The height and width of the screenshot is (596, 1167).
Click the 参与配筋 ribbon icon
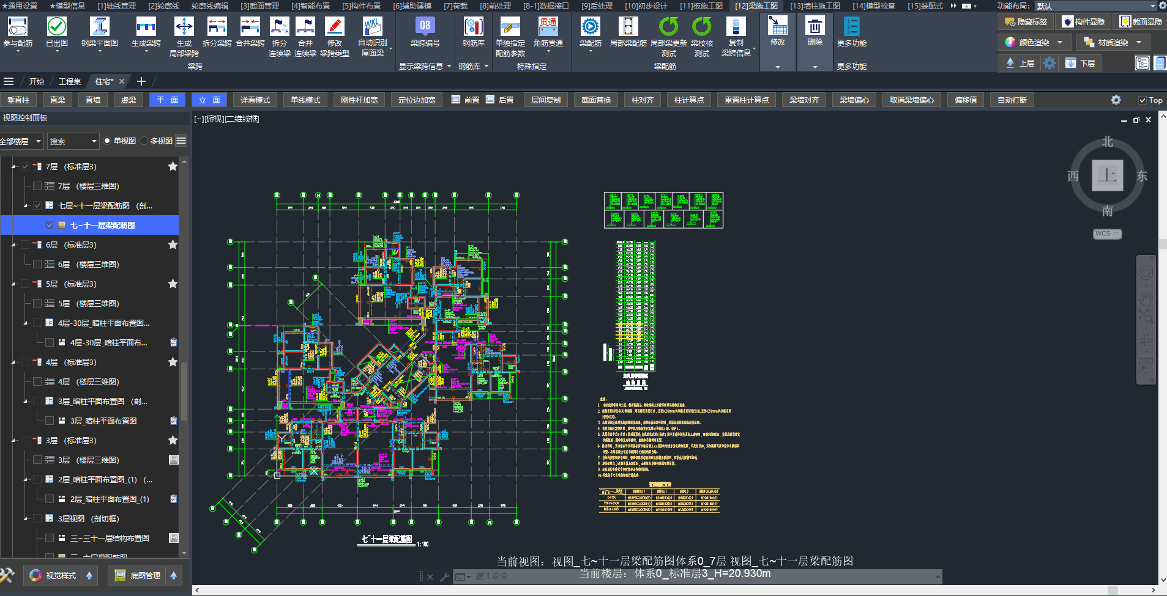(18, 28)
